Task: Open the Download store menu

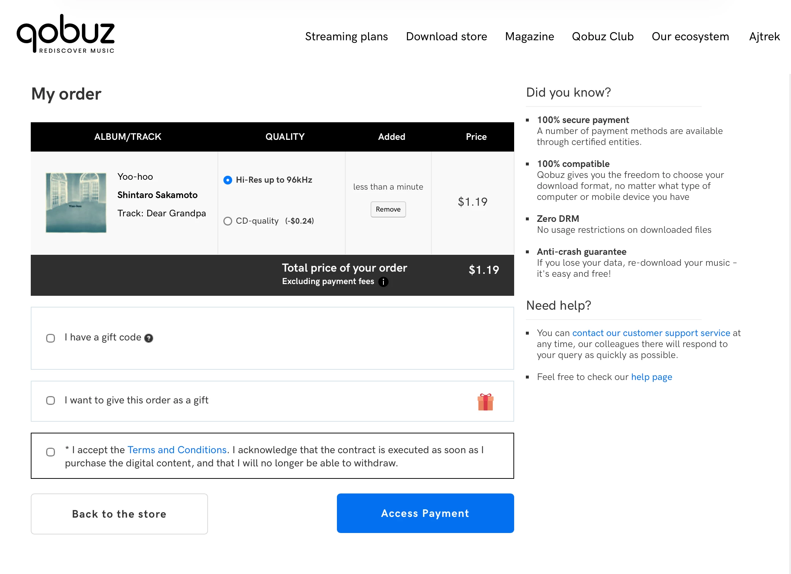Action: tap(446, 37)
